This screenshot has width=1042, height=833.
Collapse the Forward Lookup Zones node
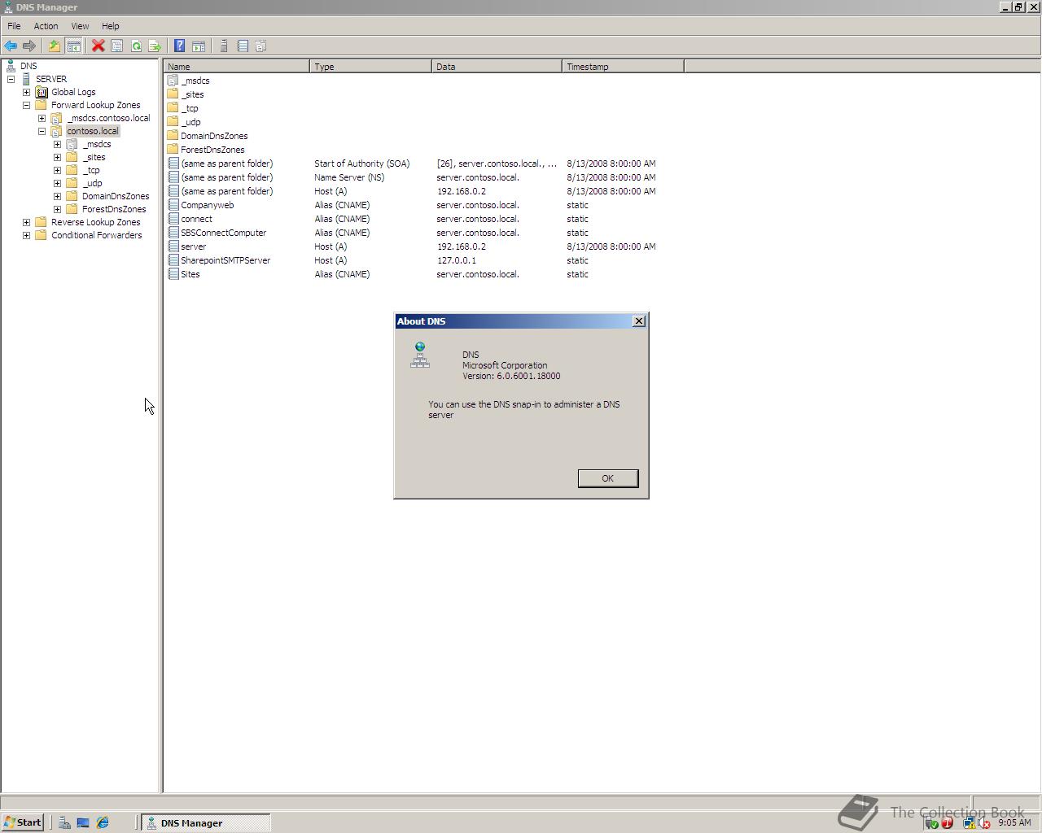(26, 105)
